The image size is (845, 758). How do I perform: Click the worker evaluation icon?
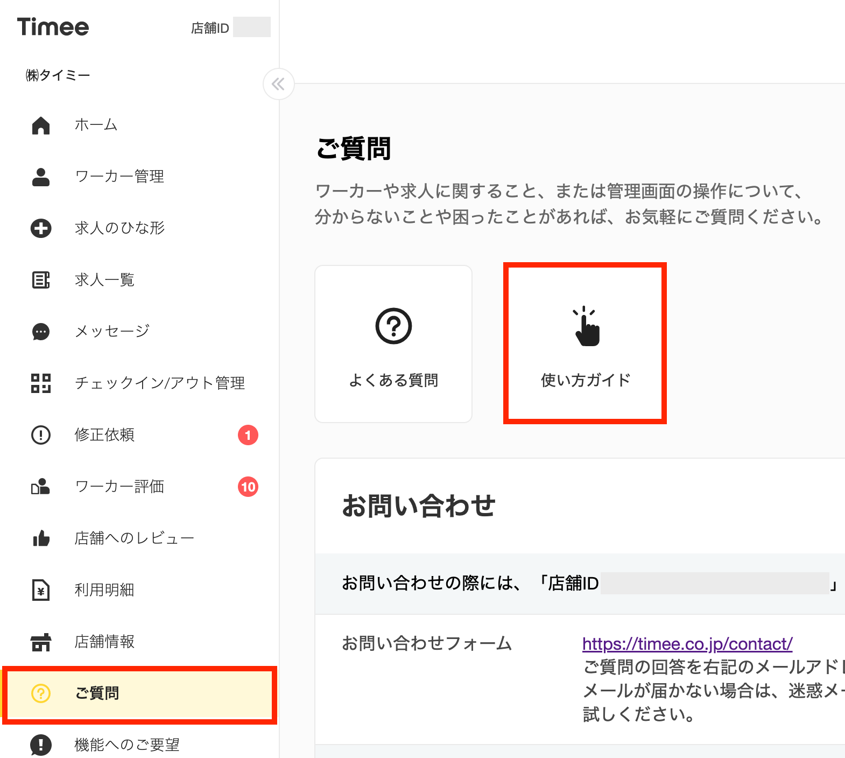click(x=41, y=487)
